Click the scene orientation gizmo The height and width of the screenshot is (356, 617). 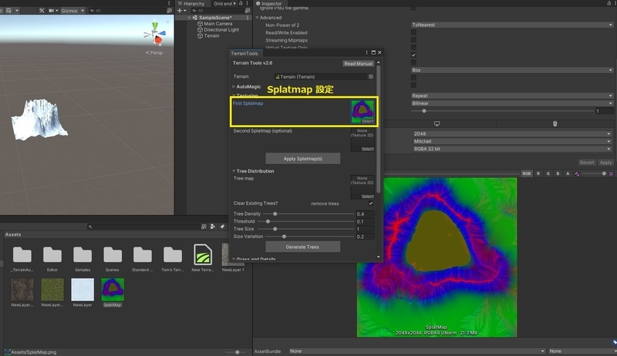point(155,34)
